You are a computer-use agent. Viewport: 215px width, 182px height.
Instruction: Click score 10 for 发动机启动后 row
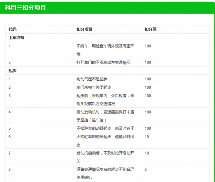click(147, 153)
